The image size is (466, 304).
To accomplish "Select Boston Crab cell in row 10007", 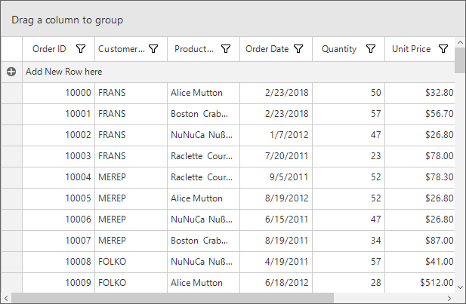I will pyautogui.click(x=204, y=241).
